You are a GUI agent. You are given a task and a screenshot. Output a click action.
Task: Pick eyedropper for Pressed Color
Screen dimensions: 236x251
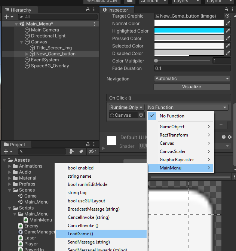[x=227, y=38]
